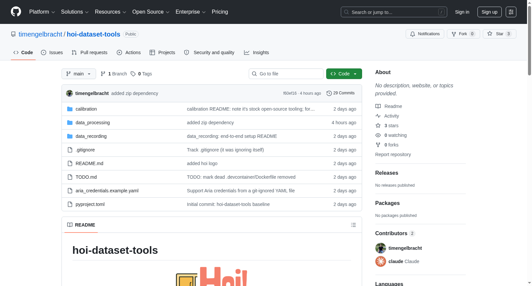The width and height of the screenshot is (532, 286).
Task: View the 29 Commits history link
Action: coord(340,93)
